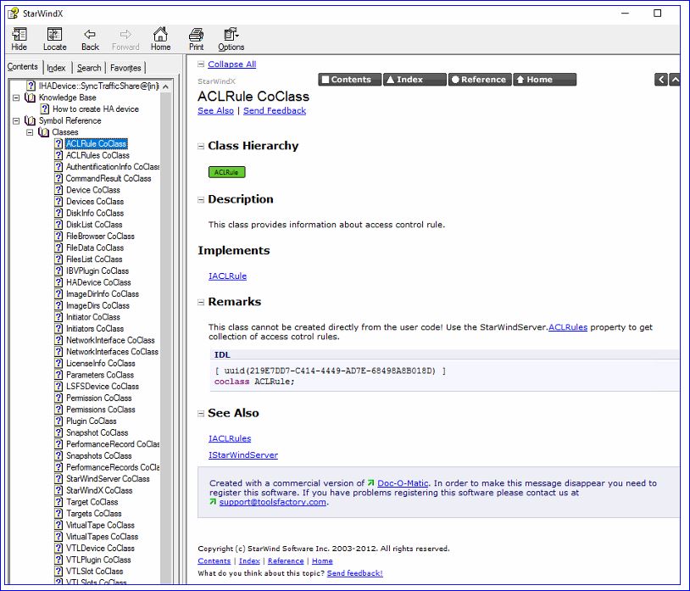
Task: Visit the Doc-O-Matic link
Action: pos(403,483)
